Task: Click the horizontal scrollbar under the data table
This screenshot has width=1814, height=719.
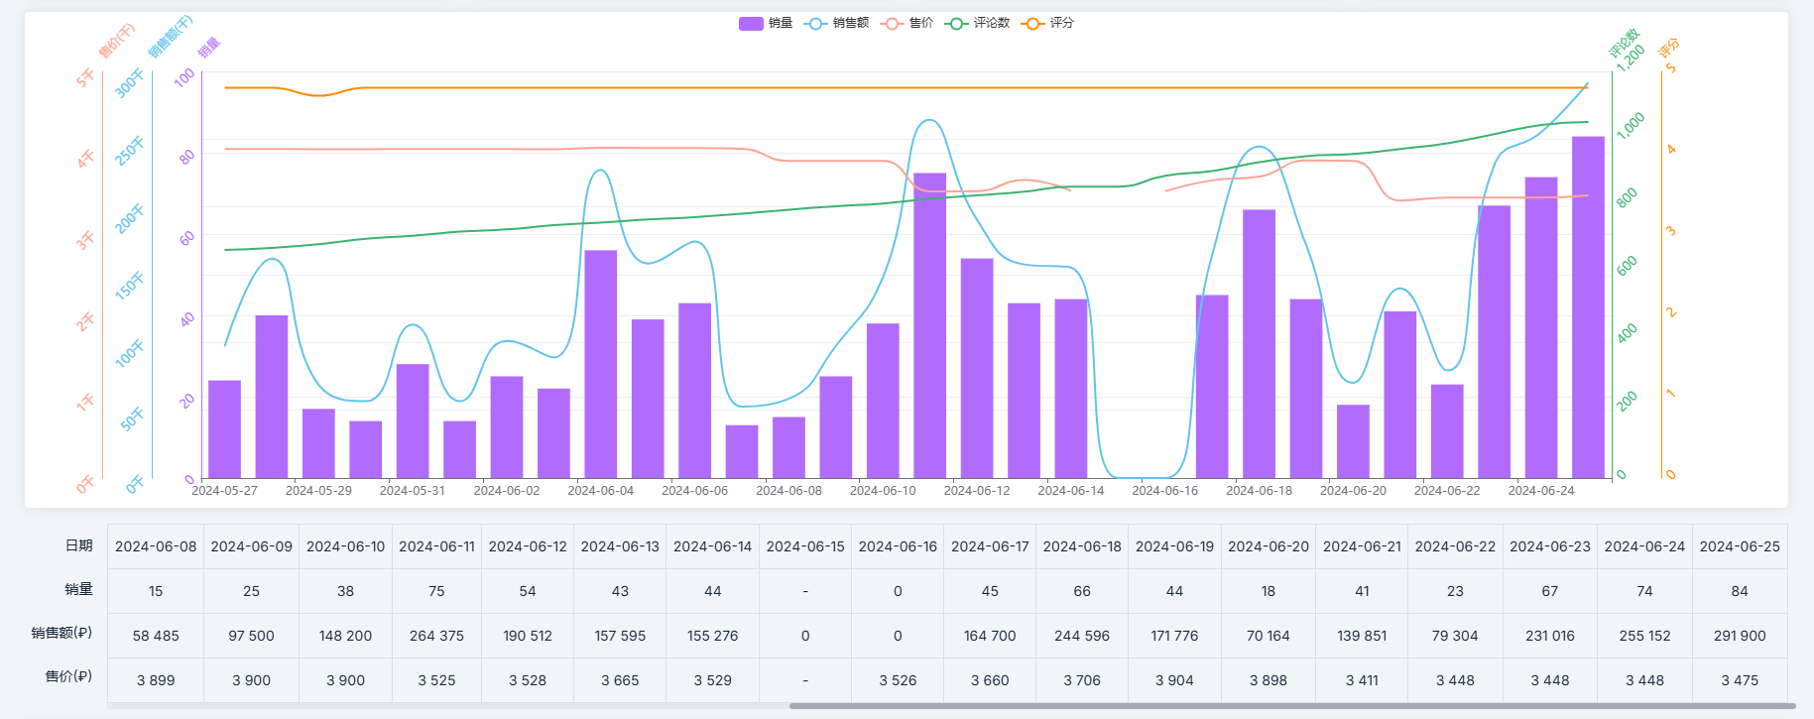Action: 1292,706
